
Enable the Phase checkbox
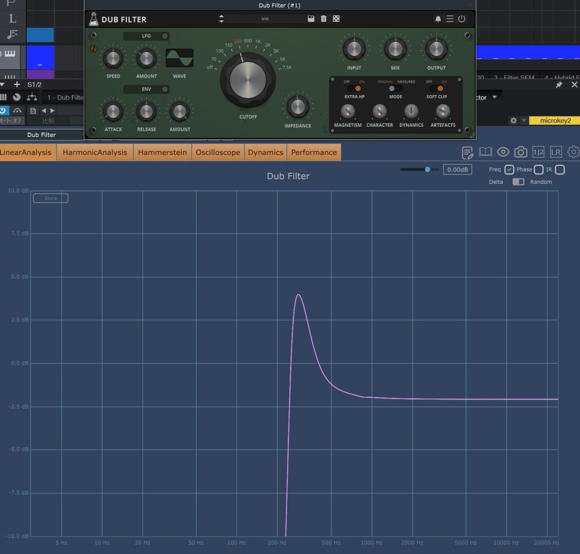click(x=539, y=170)
